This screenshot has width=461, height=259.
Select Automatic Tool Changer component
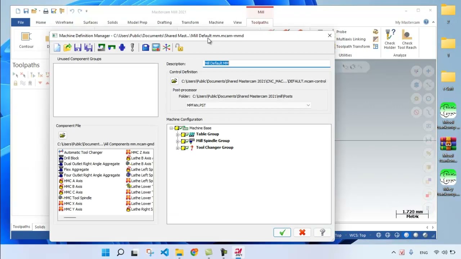80,153
